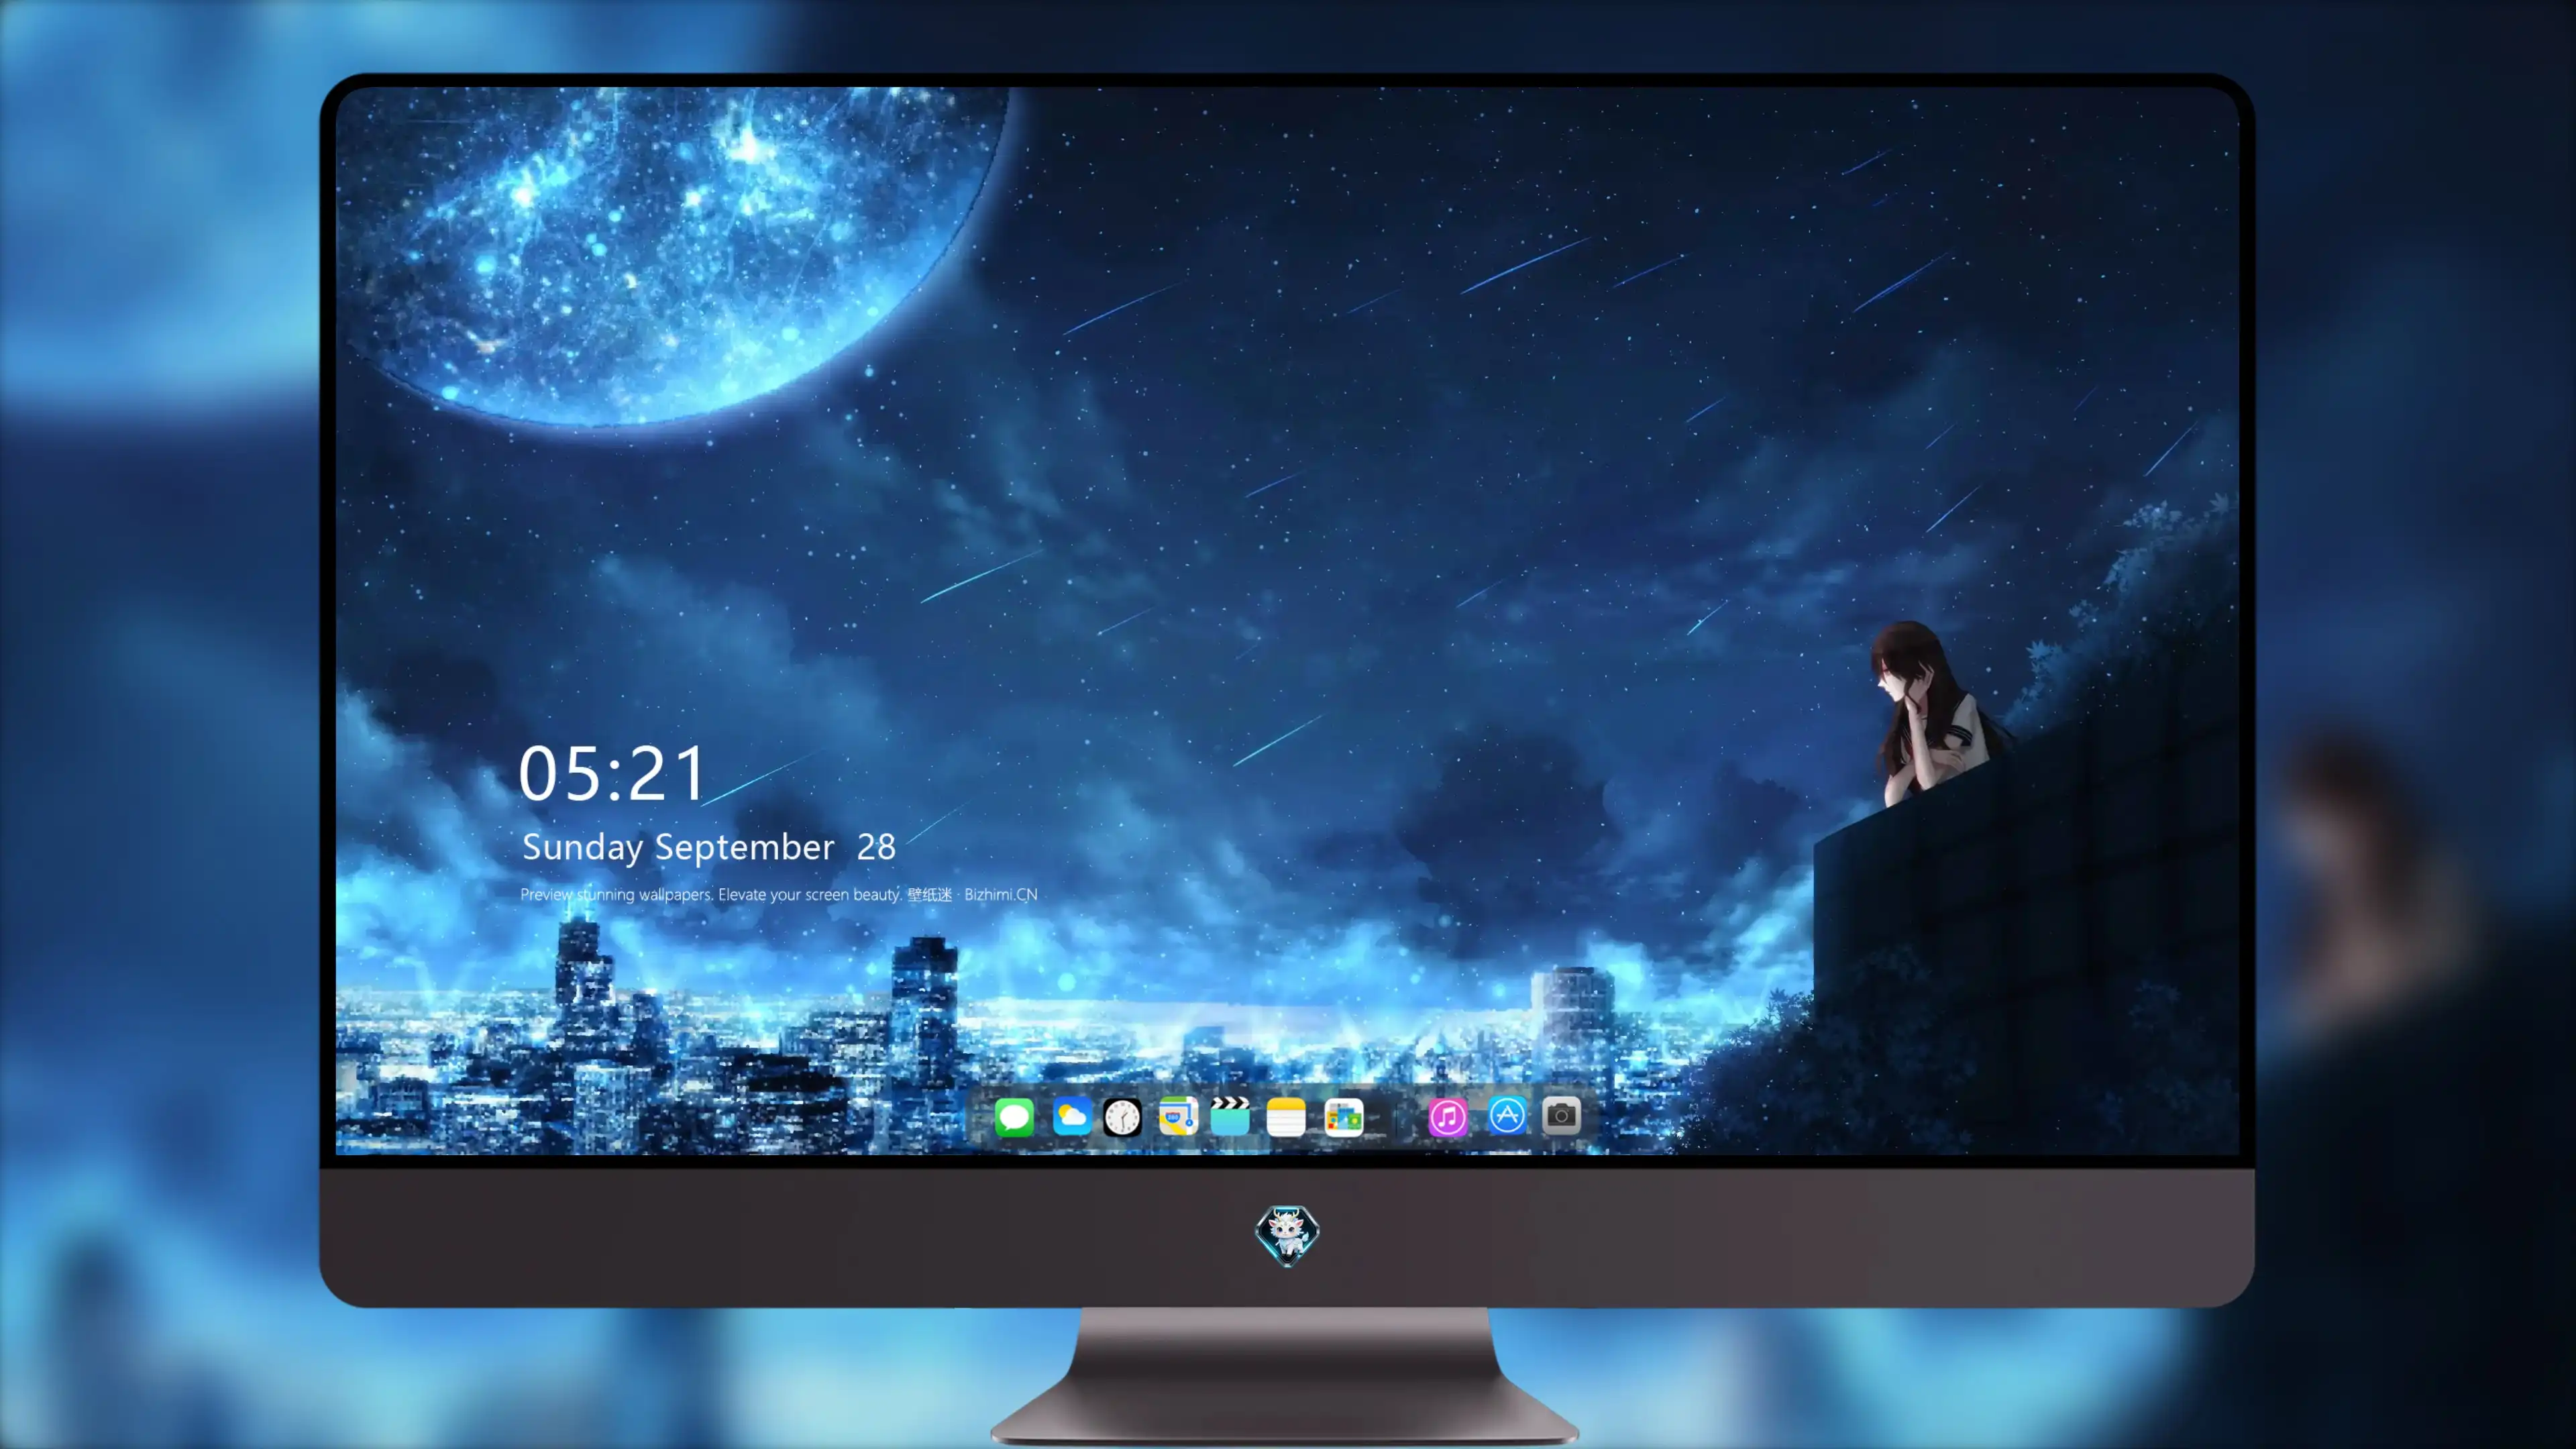Click the 'Preview stunning wallpapers' caption text
This screenshot has width=2576, height=1449.
[x=778, y=894]
